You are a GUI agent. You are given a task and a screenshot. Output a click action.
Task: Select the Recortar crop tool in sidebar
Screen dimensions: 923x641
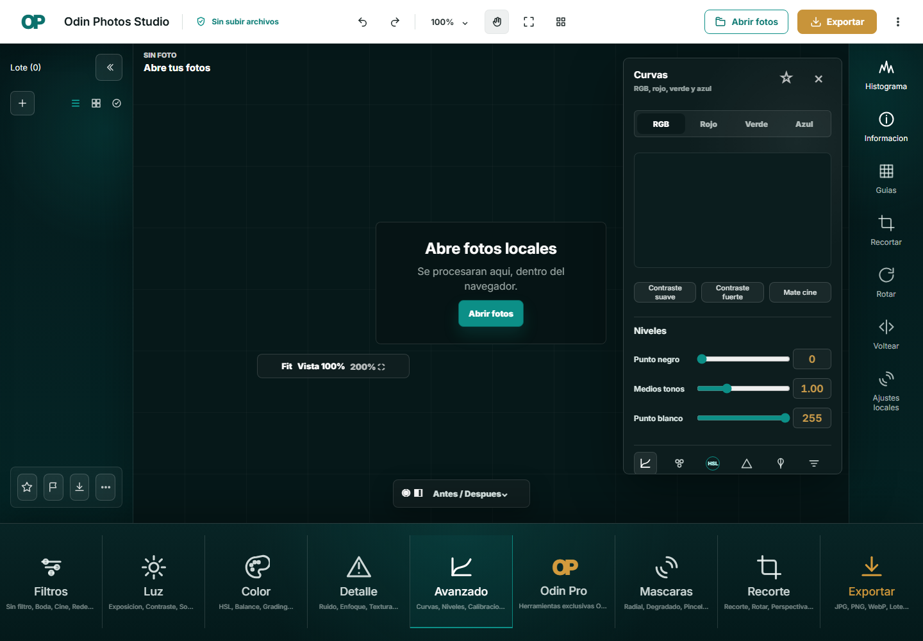click(886, 231)
